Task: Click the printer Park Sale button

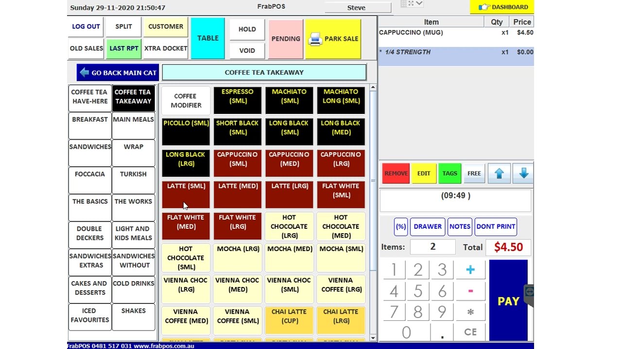Action: [333, 39]
